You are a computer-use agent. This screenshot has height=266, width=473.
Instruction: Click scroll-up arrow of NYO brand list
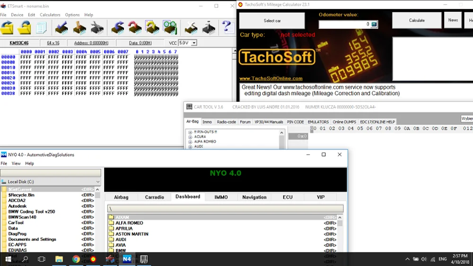coord(340,217)
